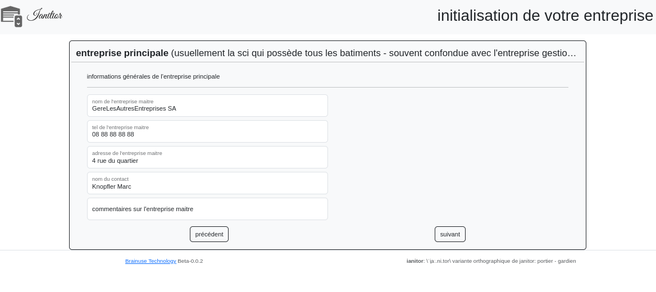Open the Brainuse Technology link
The width and height of the screenshot is (656, 292).
click(x=151, y=261)
